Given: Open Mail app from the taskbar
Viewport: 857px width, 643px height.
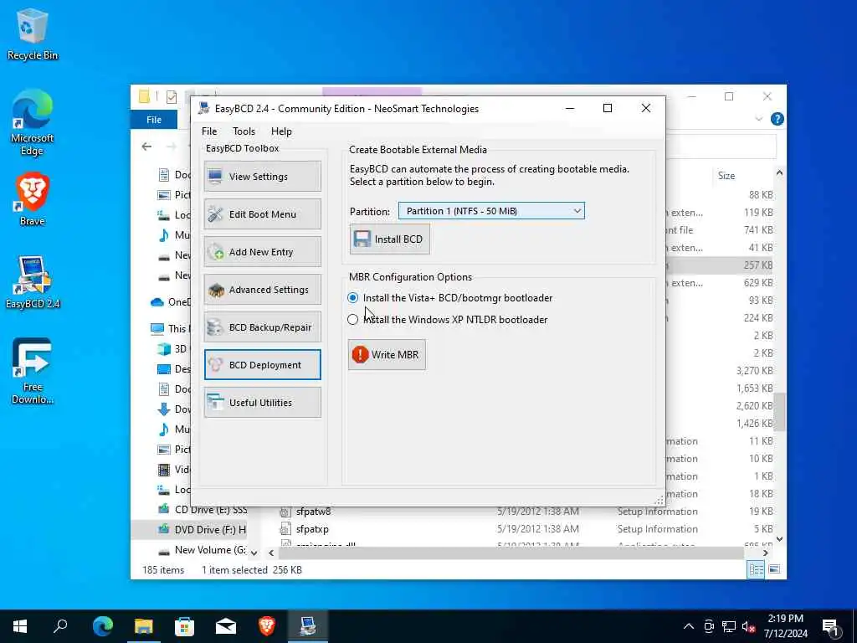Looking at the screenshot, I should click(226, 626).
